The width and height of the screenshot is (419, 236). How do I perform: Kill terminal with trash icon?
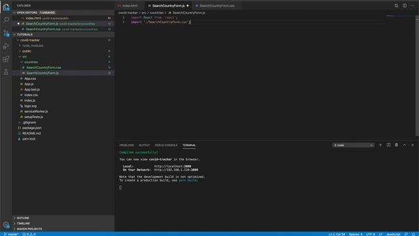(397, 145)
